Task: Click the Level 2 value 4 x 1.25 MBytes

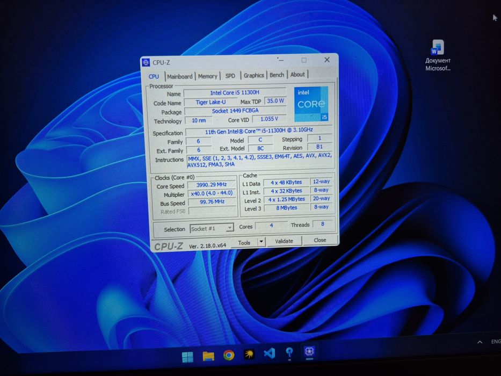Action: [287, 199]
